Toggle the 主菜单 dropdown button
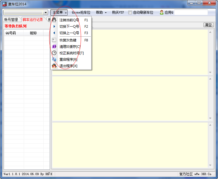 click(x=59, y=12)
